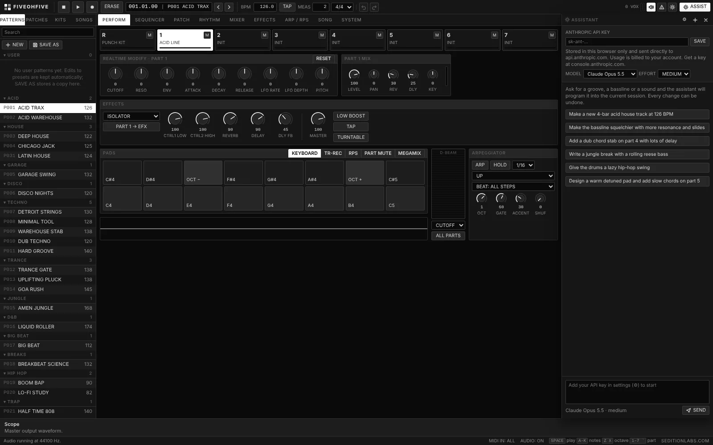Toggle LOW BOOST effect
This screenshot has width=713, height=445.
351,116
